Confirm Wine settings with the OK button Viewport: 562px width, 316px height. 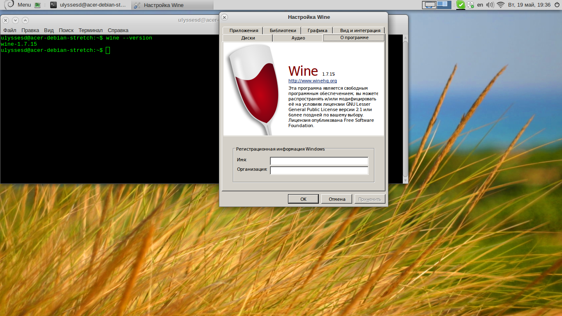pos(303,199)
